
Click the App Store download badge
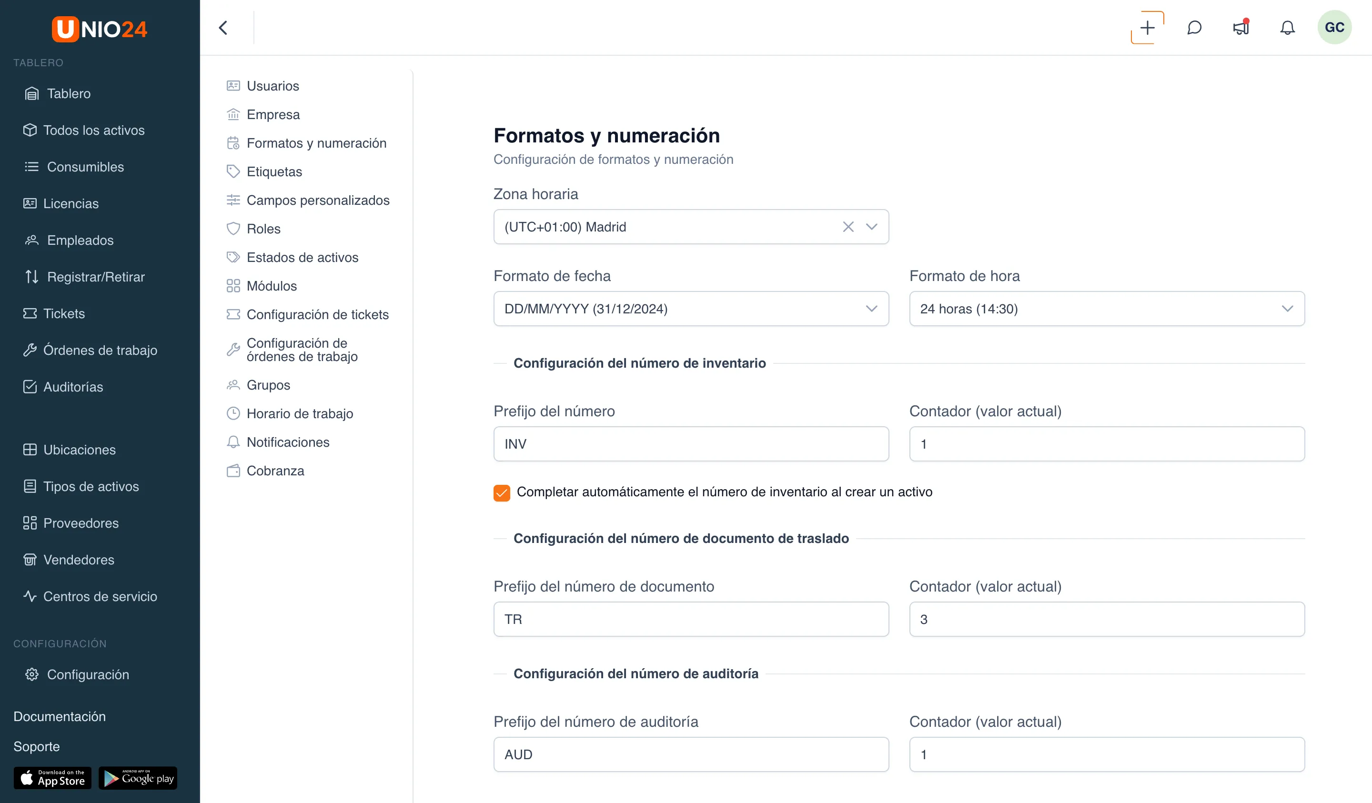(52, 778)
